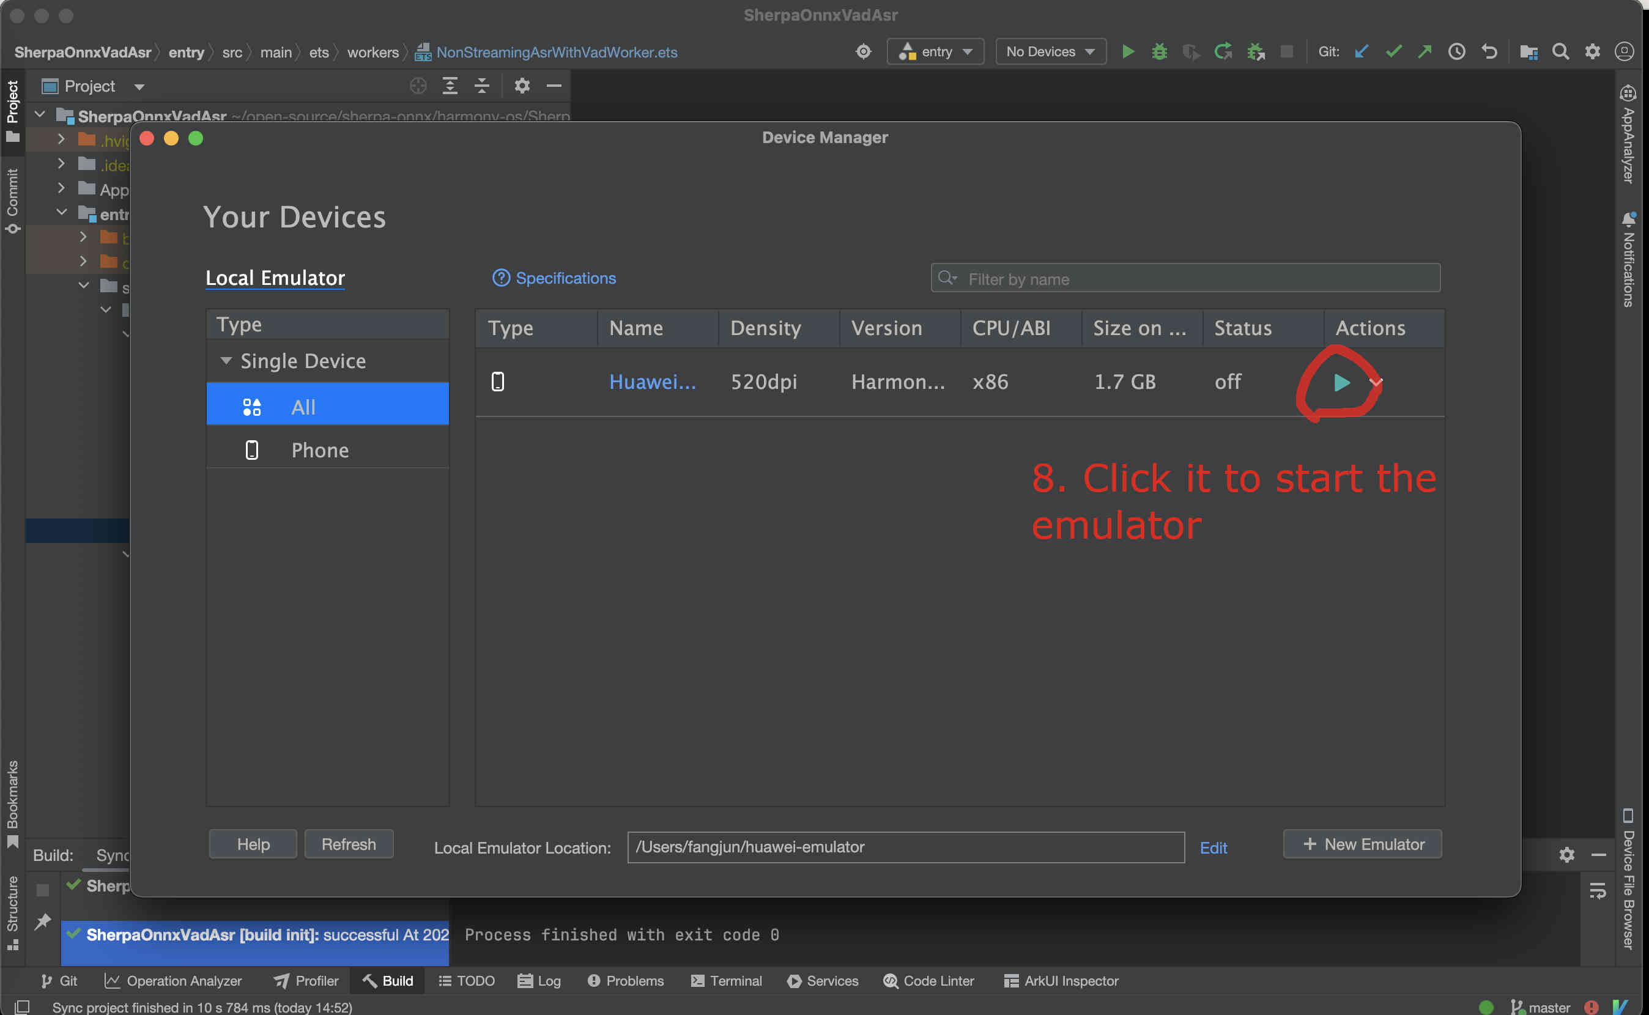Click the Refresh button
This screenshot has width=1649, height=1015.
click(x=349, y=844)
